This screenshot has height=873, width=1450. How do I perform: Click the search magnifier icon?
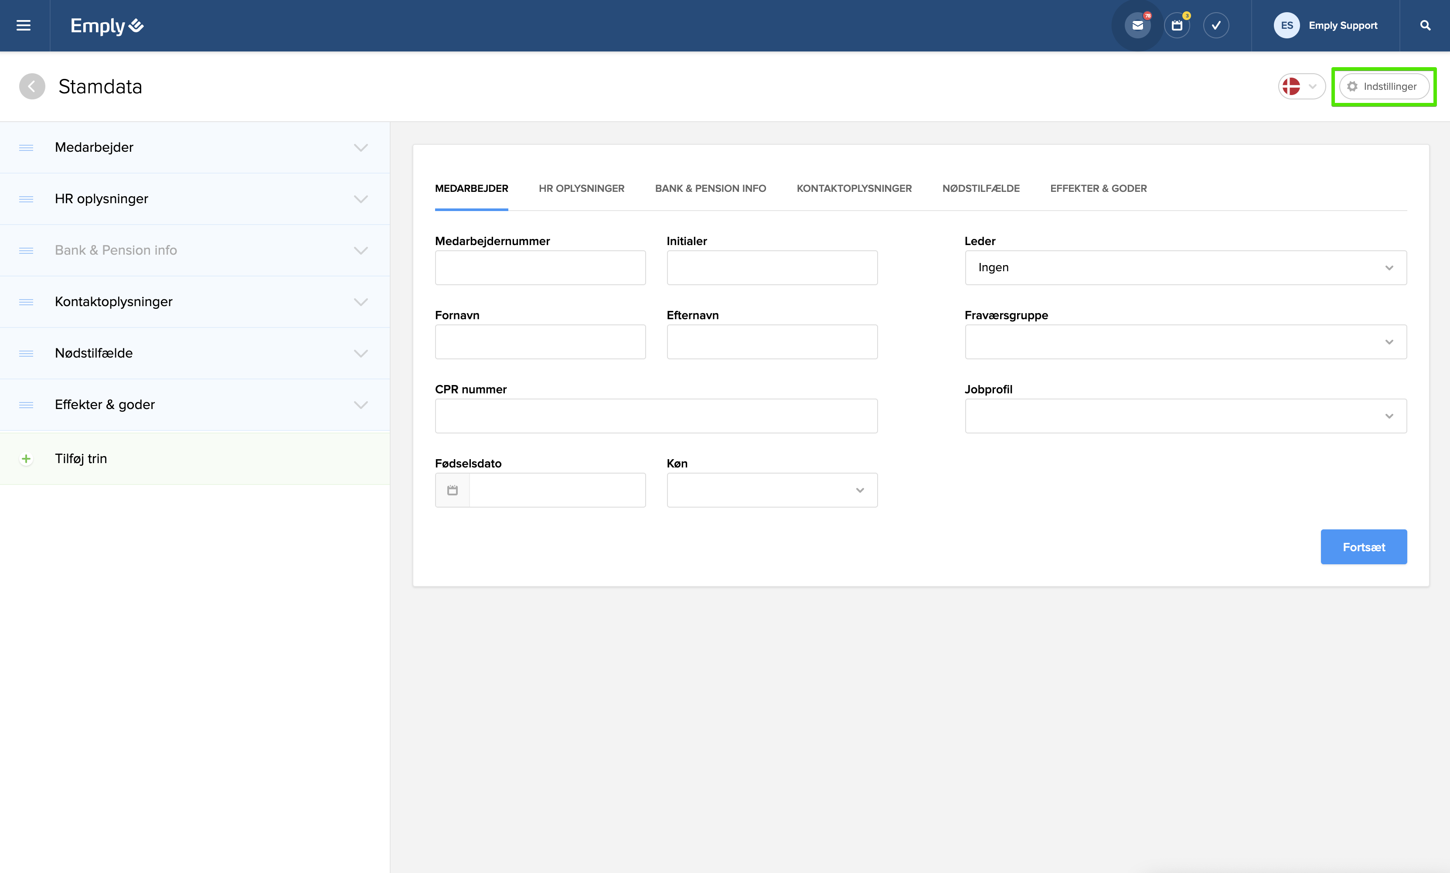pyautogui.click(x=1425, y=25)
